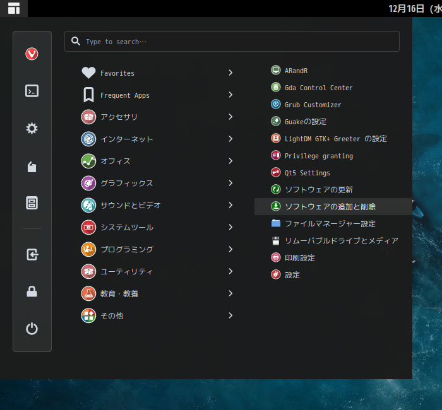Click the 印刷設定 text label

tap(300, 258)
